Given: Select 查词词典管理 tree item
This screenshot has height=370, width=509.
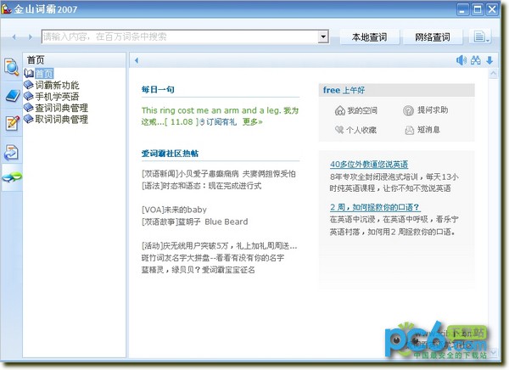Looking at the screenshot, I should 61,108.
